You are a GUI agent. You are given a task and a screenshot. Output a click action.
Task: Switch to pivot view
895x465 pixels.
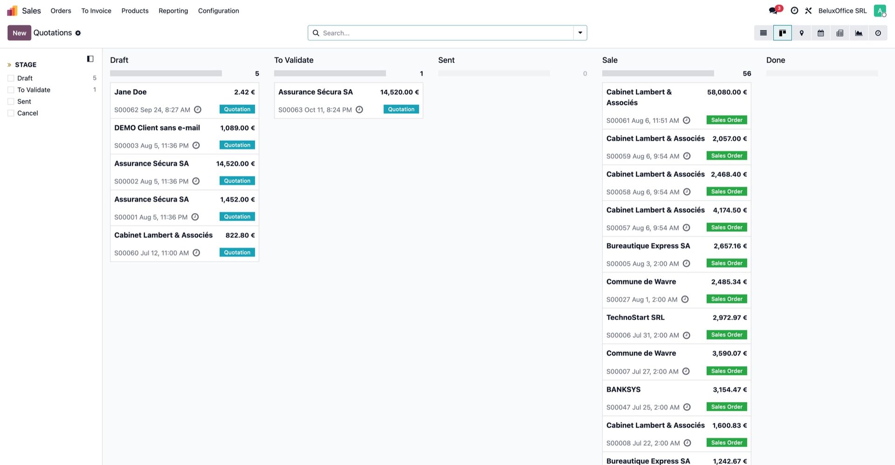pyautogui.click(x=840, y=33)
